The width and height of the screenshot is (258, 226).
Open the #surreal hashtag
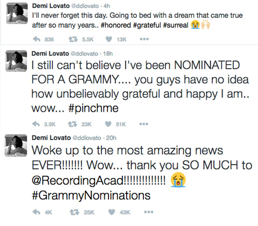(x=176, y=25)
